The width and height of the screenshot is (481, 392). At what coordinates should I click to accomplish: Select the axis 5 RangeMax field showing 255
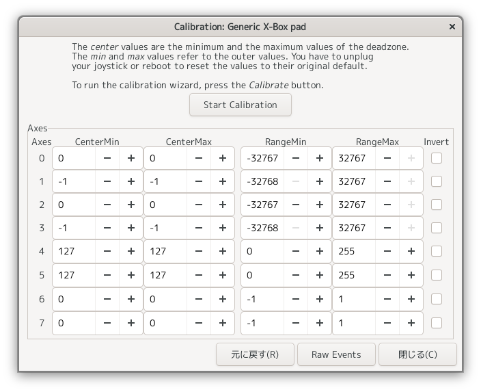coord(354,275)
